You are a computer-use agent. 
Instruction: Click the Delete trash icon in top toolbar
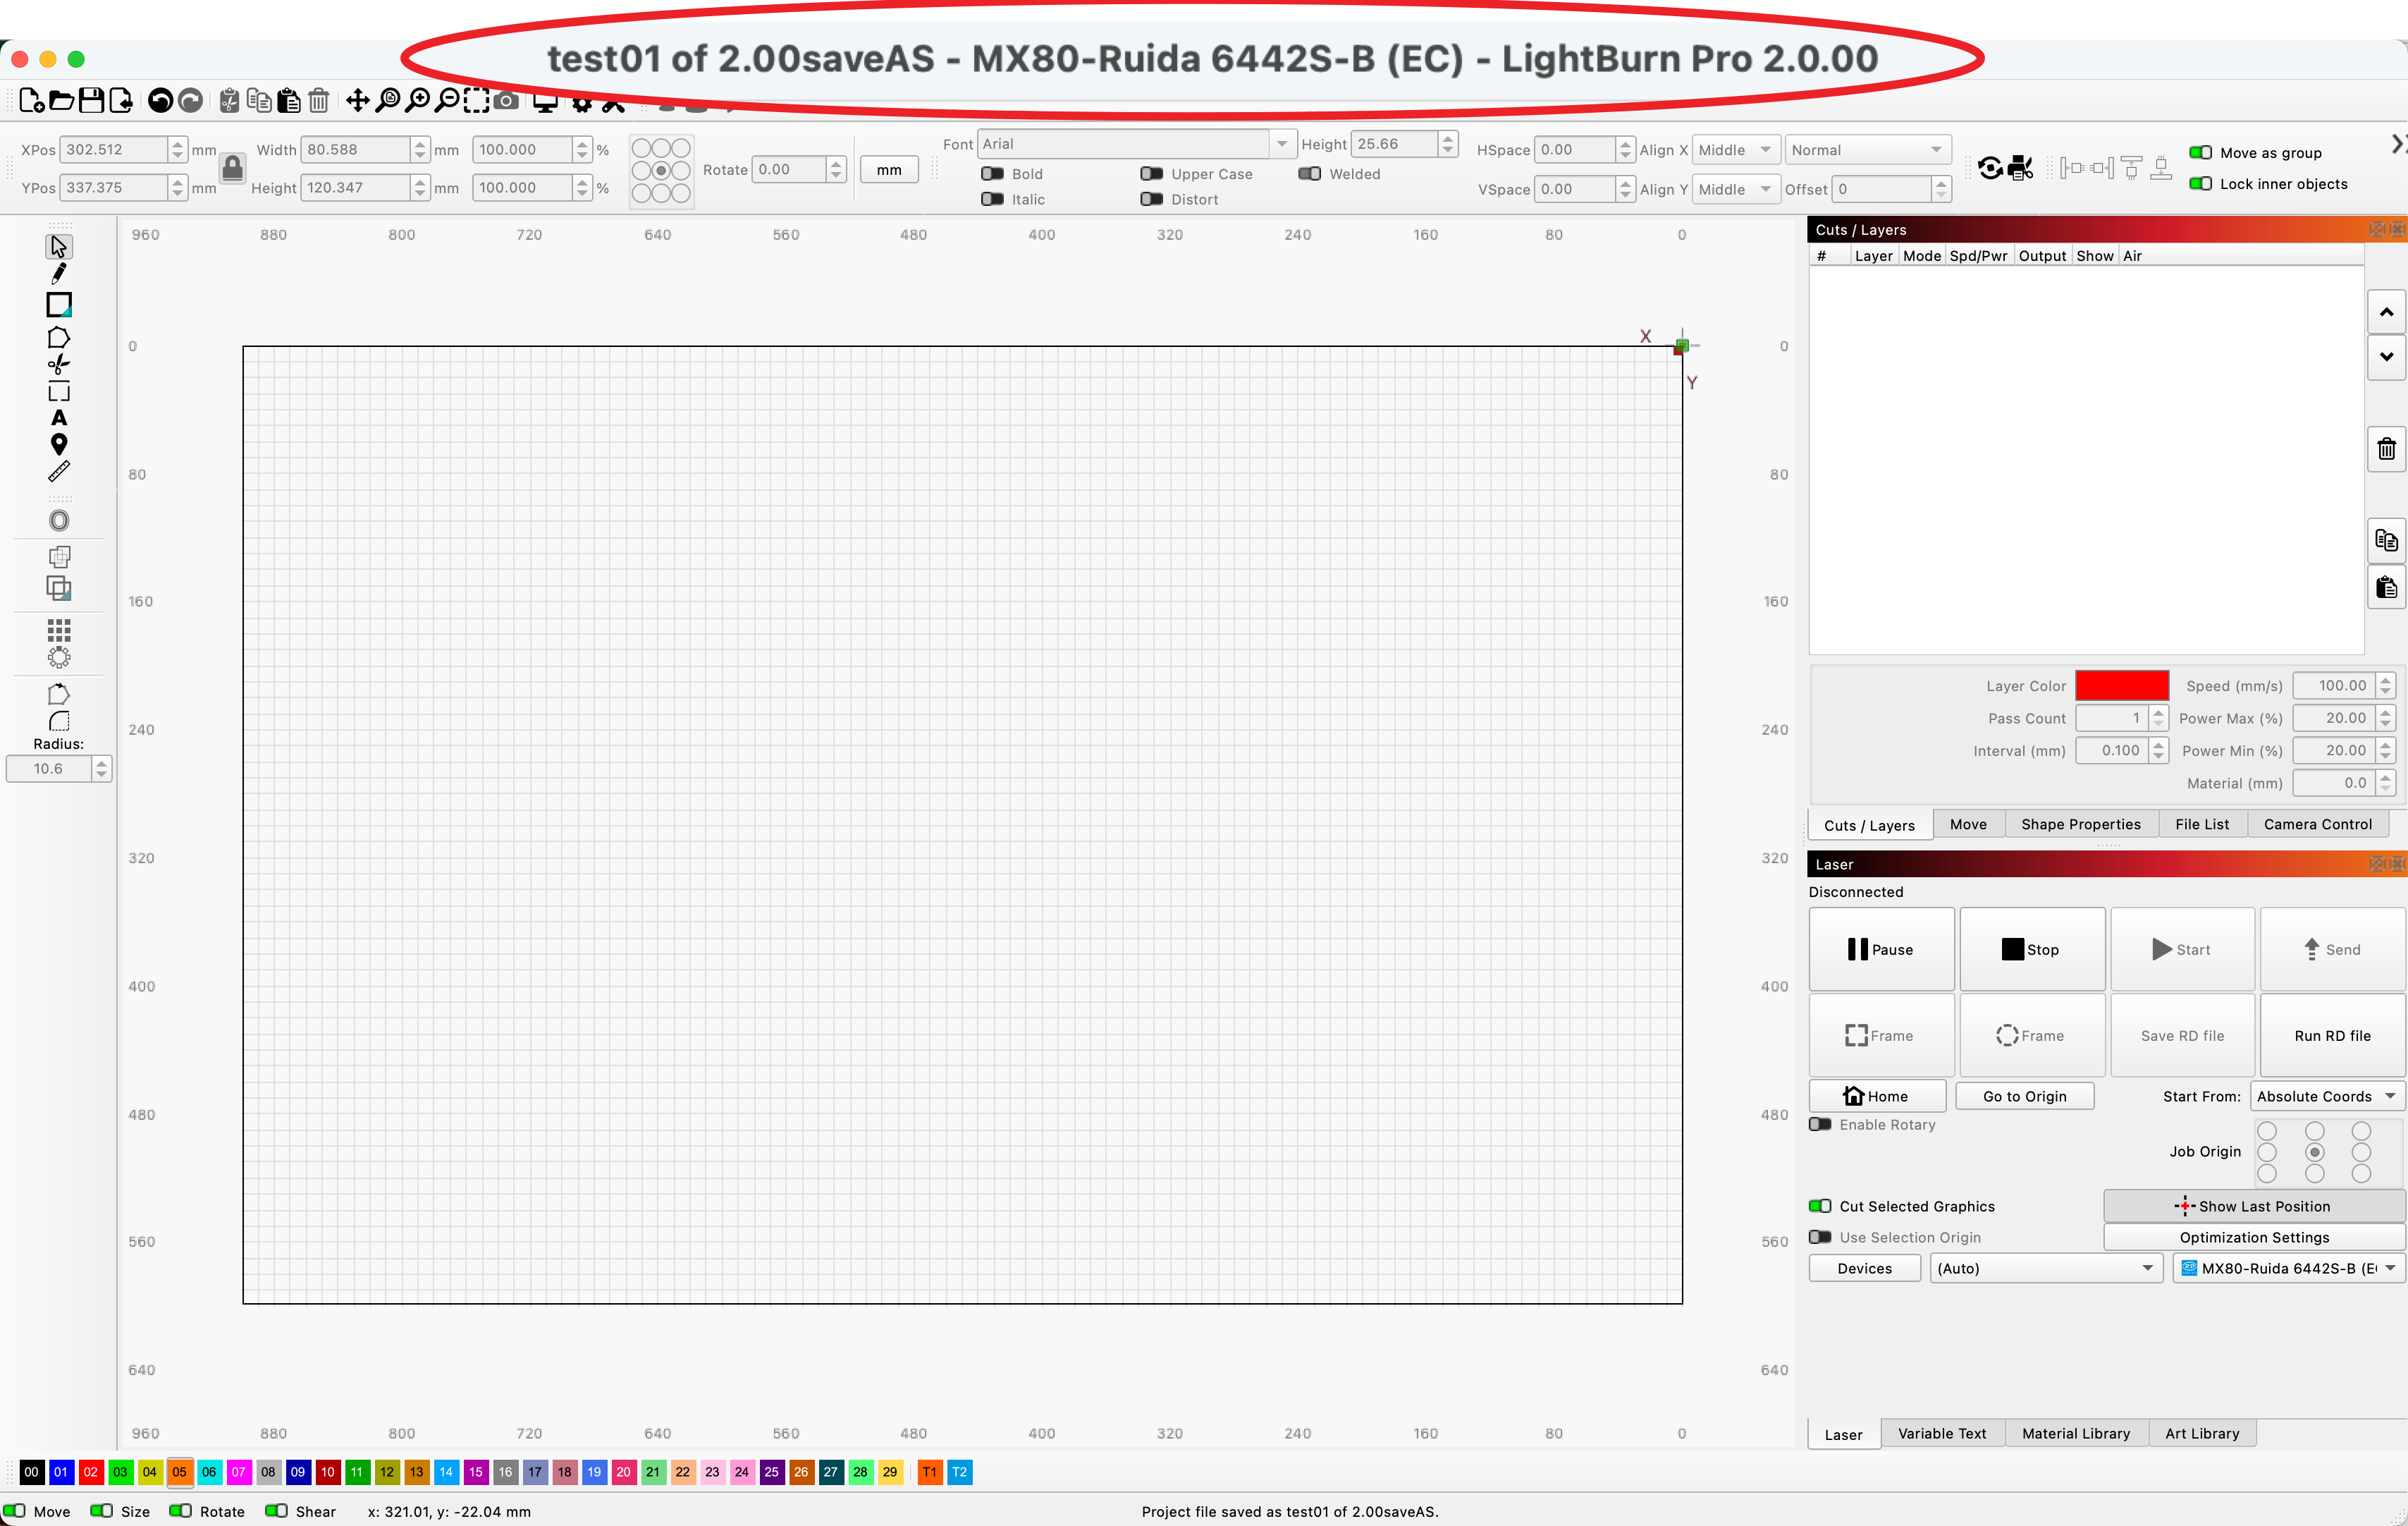[x=319, y=100]
